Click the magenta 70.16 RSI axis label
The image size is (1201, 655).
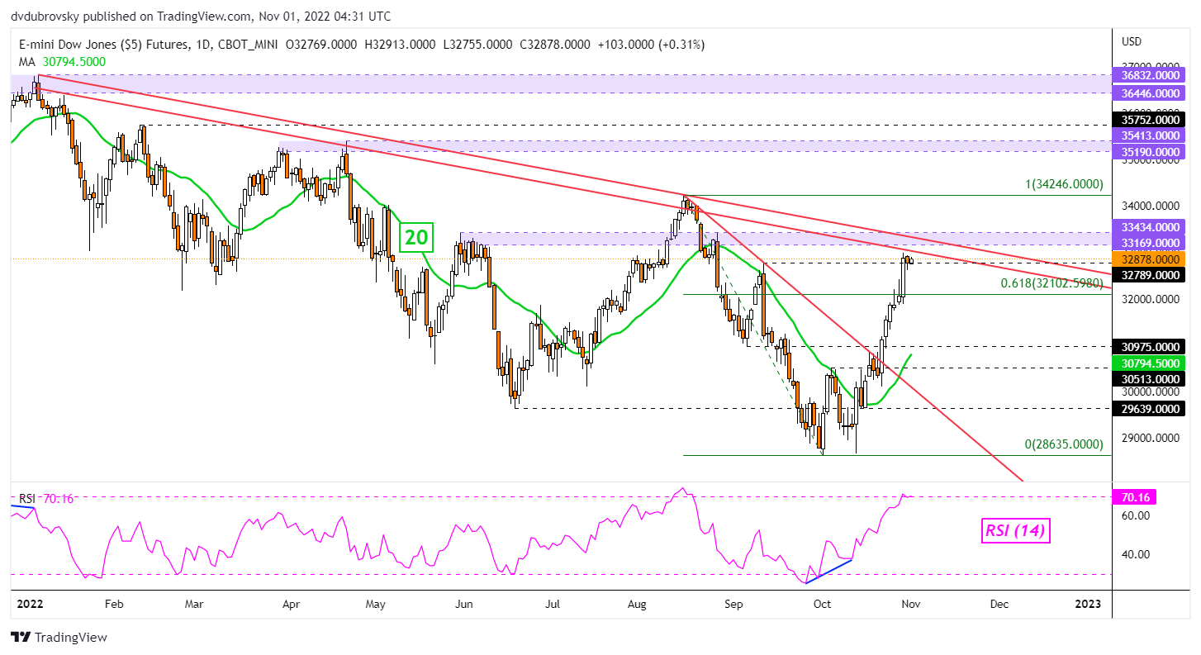pyautogui.click(x=1135, y=497)
